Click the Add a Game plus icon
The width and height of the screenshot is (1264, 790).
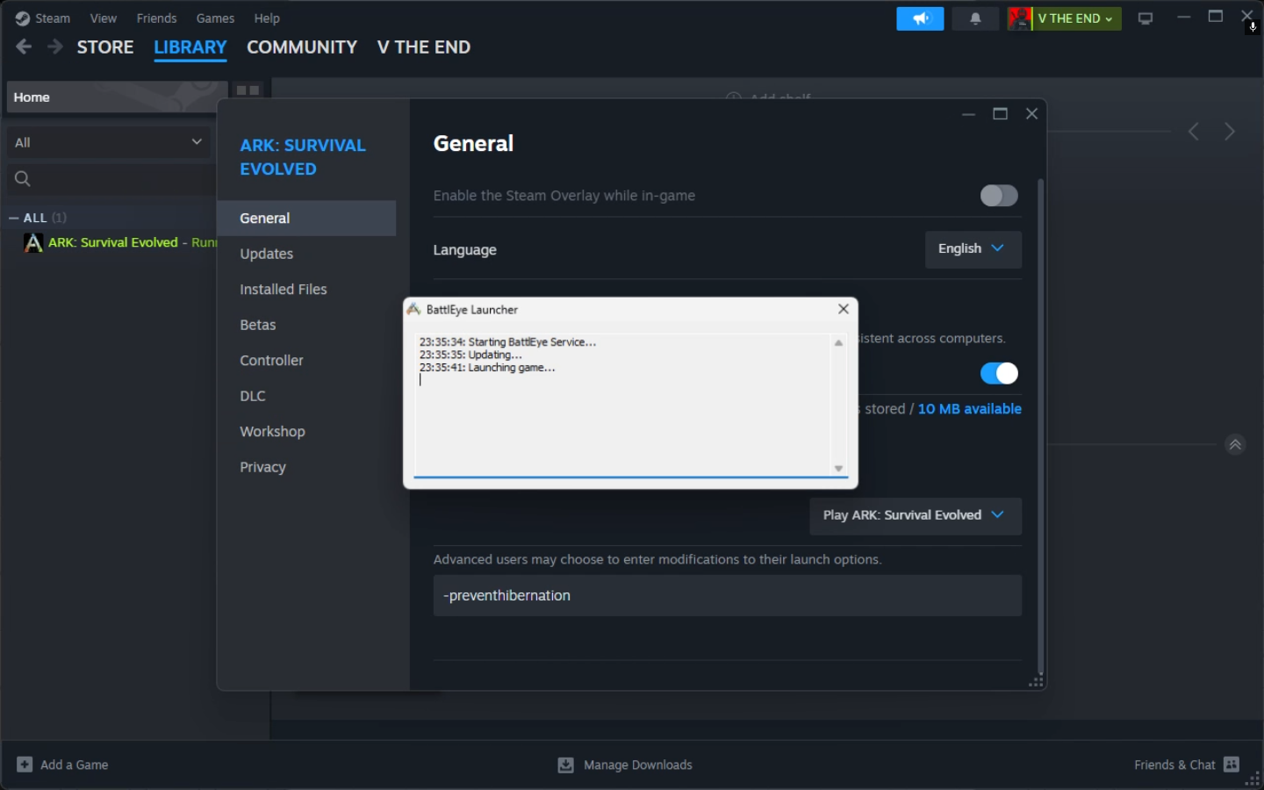(25, 765)
